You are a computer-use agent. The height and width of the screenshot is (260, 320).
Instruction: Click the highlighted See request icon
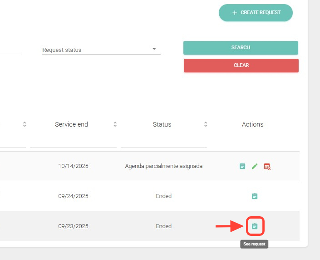pos(255,226)
